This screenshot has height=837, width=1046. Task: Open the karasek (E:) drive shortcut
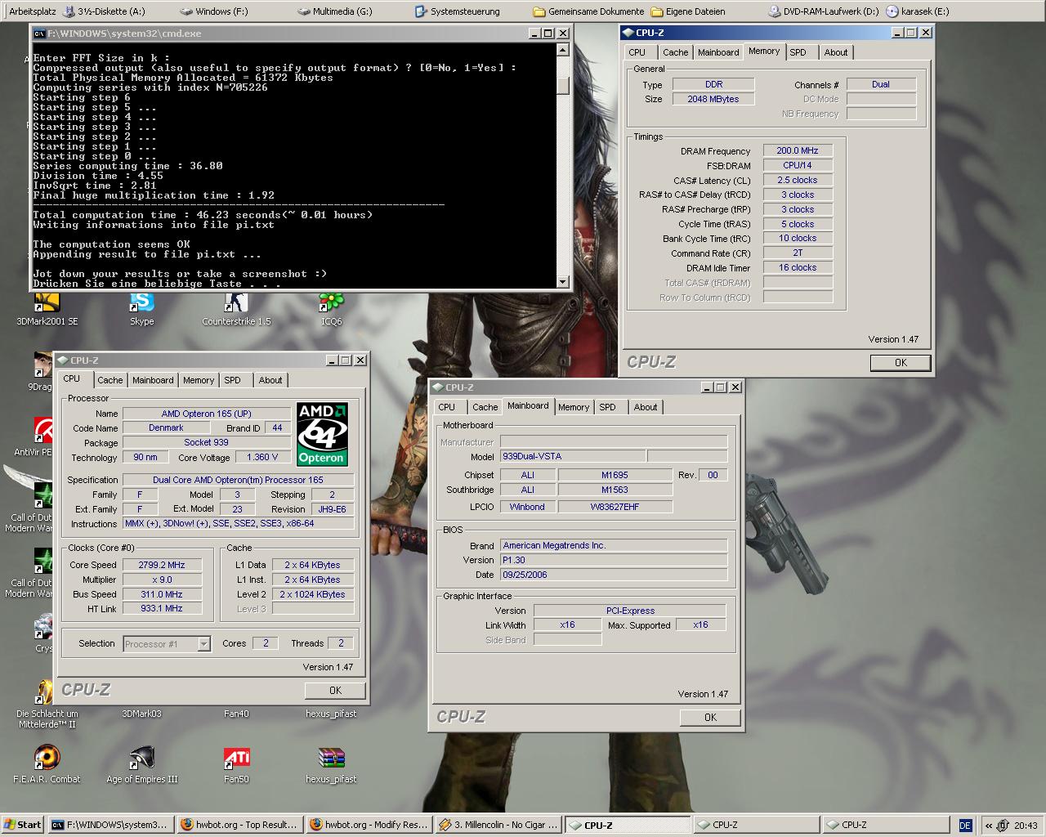(918, 11)
